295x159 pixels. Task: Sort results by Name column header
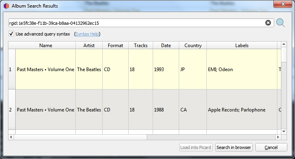click(x=46, y=46)
